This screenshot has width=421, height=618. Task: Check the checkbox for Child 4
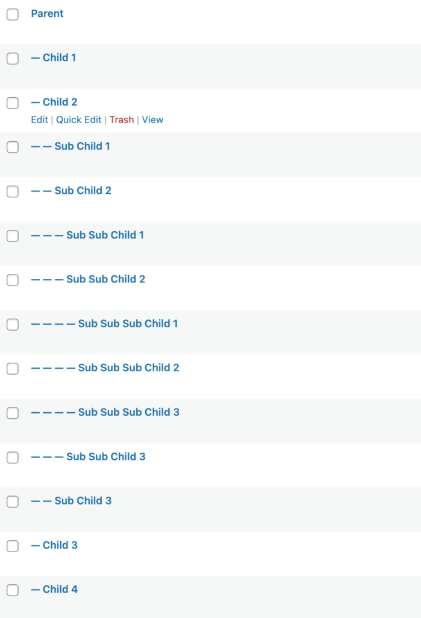pos(12,590)
